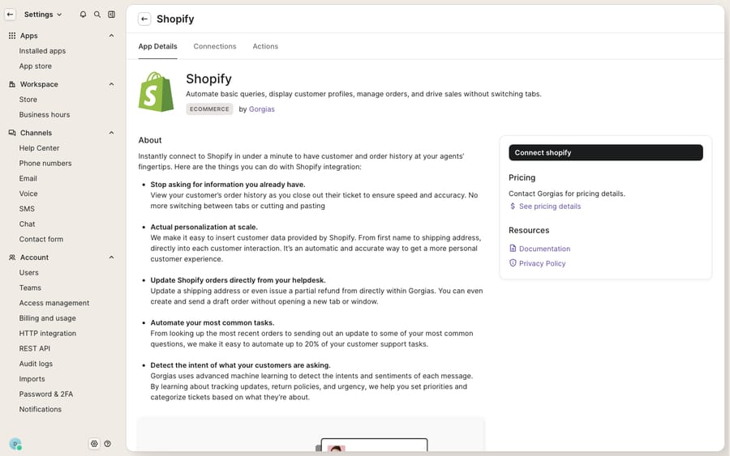The width and height of the screenshot is (730, 456).
Task: Collapse the Account section chevron
Action: [112, 258]
